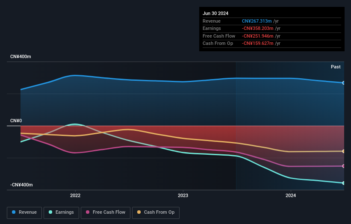Click the -CN¥400m y-axis label
Screen dimensions: 351x224
(x=21, y=185)
